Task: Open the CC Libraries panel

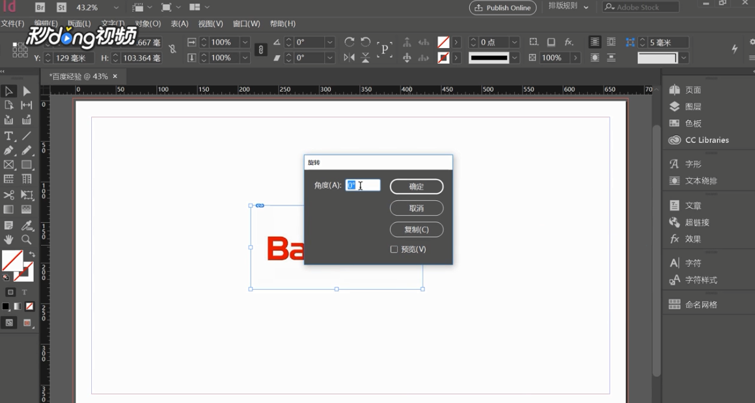Action: pos(698,140)
